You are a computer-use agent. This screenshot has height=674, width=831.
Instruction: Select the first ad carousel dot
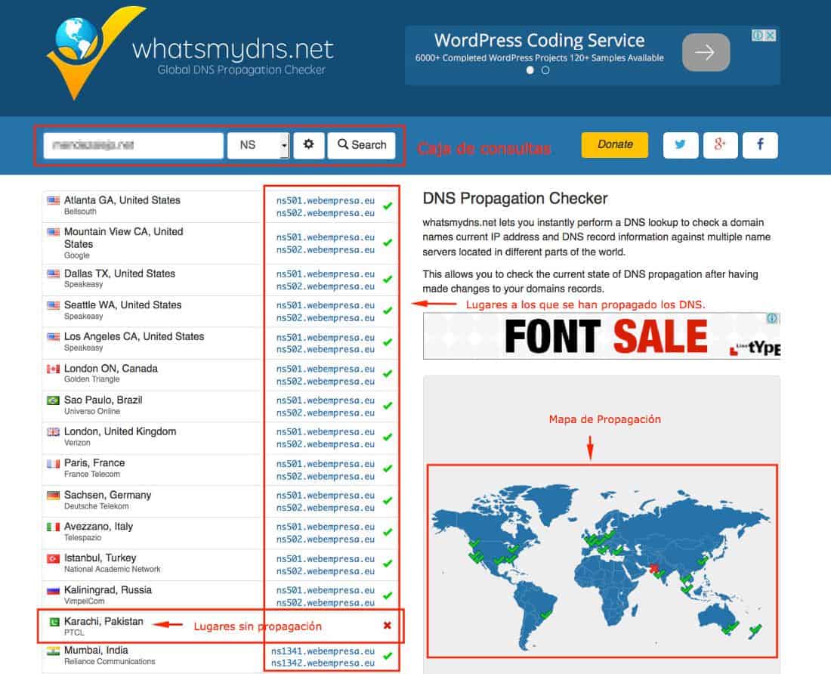point(530,70)
